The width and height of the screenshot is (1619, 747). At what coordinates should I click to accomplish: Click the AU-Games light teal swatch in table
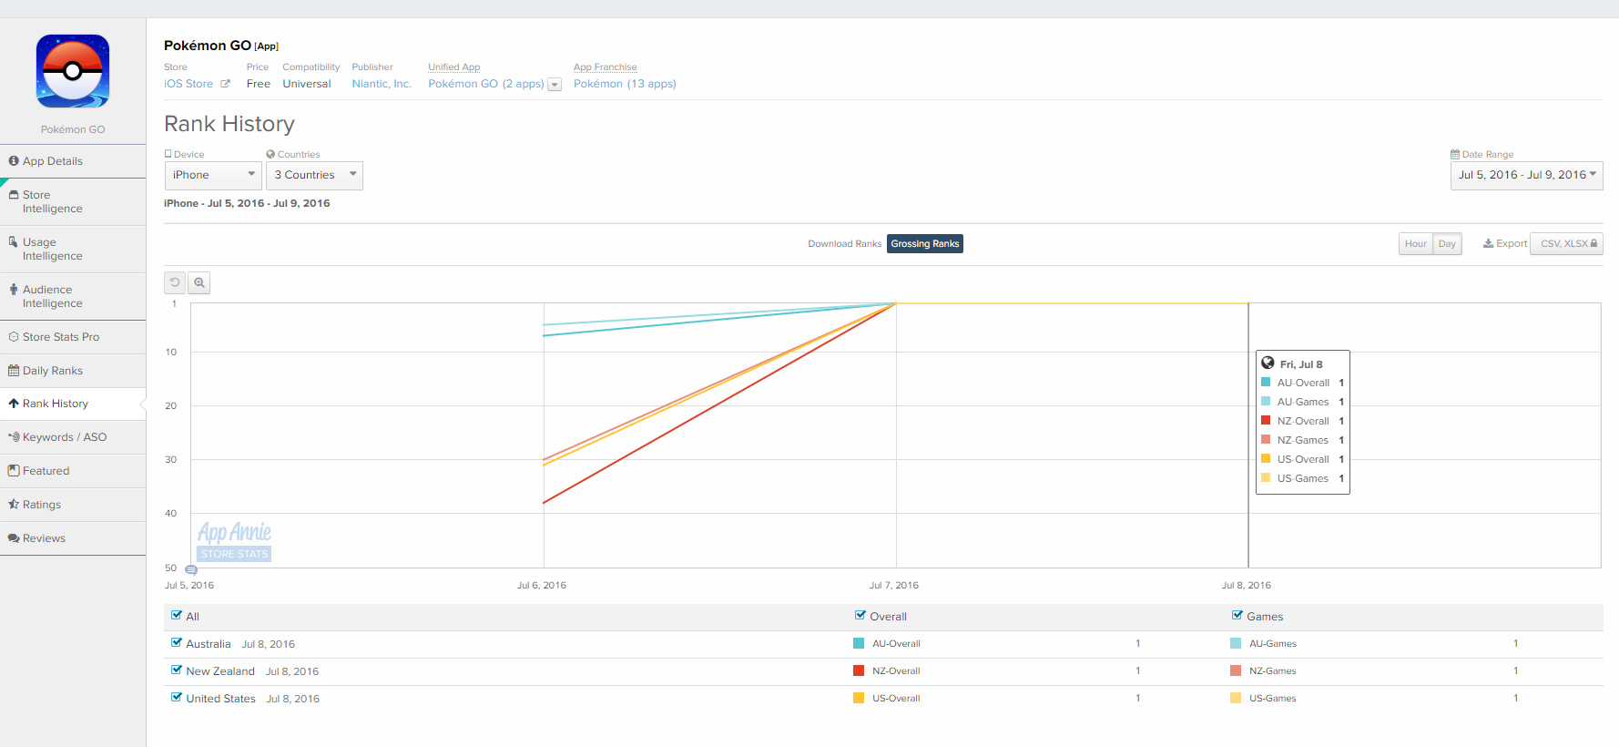pyautogui.click(x=1236, y=643)
